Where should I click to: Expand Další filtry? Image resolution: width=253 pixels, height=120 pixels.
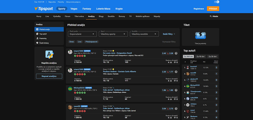click(169, 34)
